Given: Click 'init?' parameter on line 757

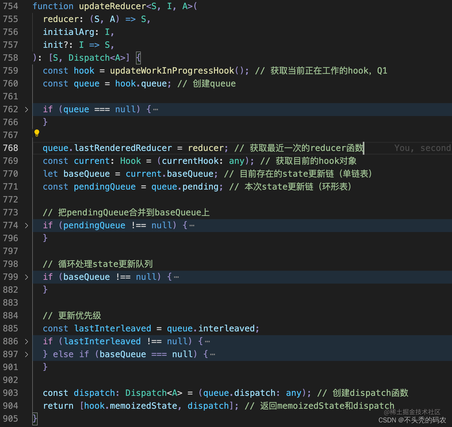Looking at the screenshot, I should (x=55, y=45).
